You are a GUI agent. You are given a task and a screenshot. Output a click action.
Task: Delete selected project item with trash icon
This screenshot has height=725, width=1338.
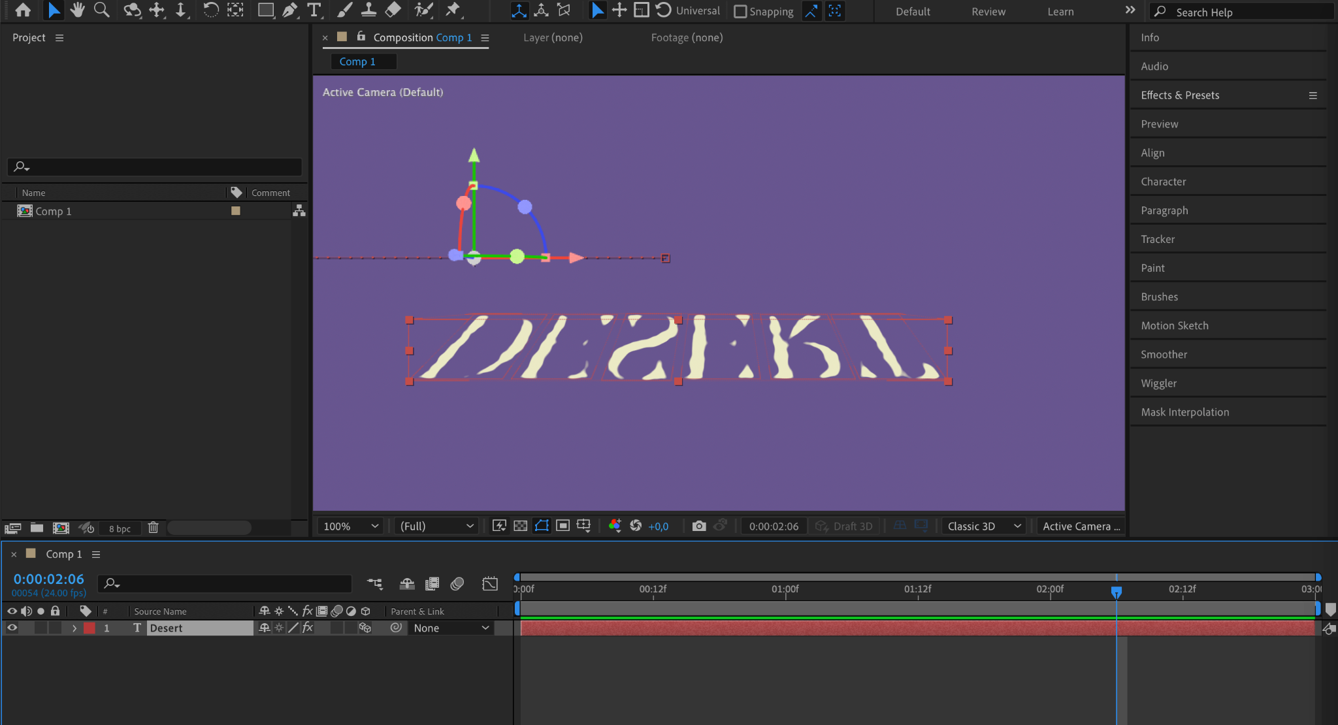pos(153,528)
